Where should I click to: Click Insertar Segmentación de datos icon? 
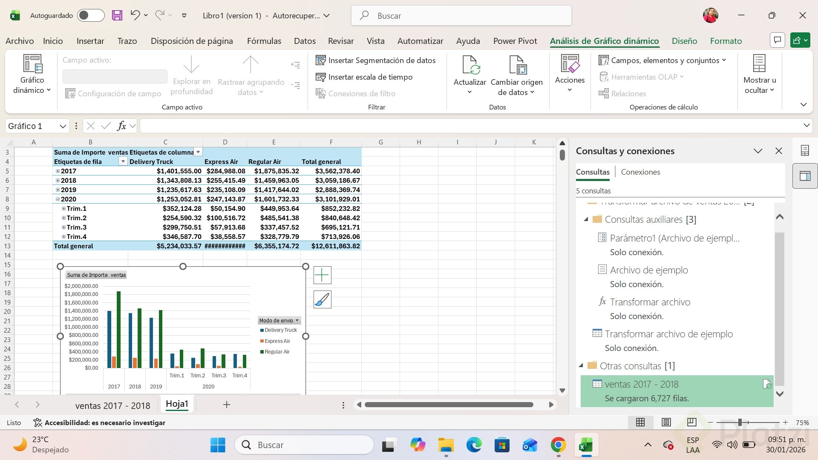pos(320,60)
